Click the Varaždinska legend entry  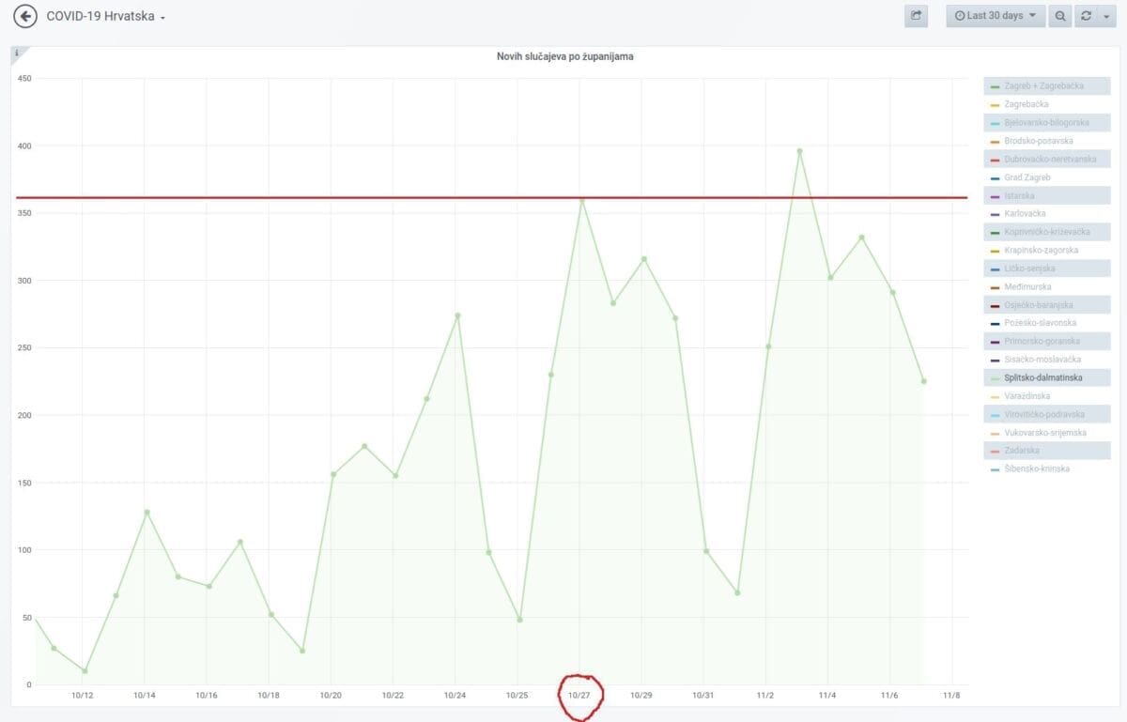[x=1026, y=396]
